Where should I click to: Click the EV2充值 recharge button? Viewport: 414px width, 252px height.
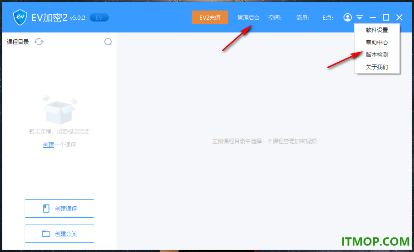[210, 17]
